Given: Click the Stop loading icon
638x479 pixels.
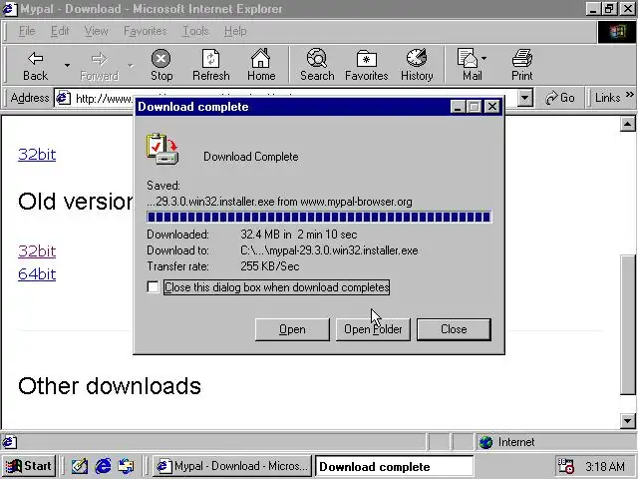Looking at the screenshot, I should pyautogui.click(x=161, y=59).
